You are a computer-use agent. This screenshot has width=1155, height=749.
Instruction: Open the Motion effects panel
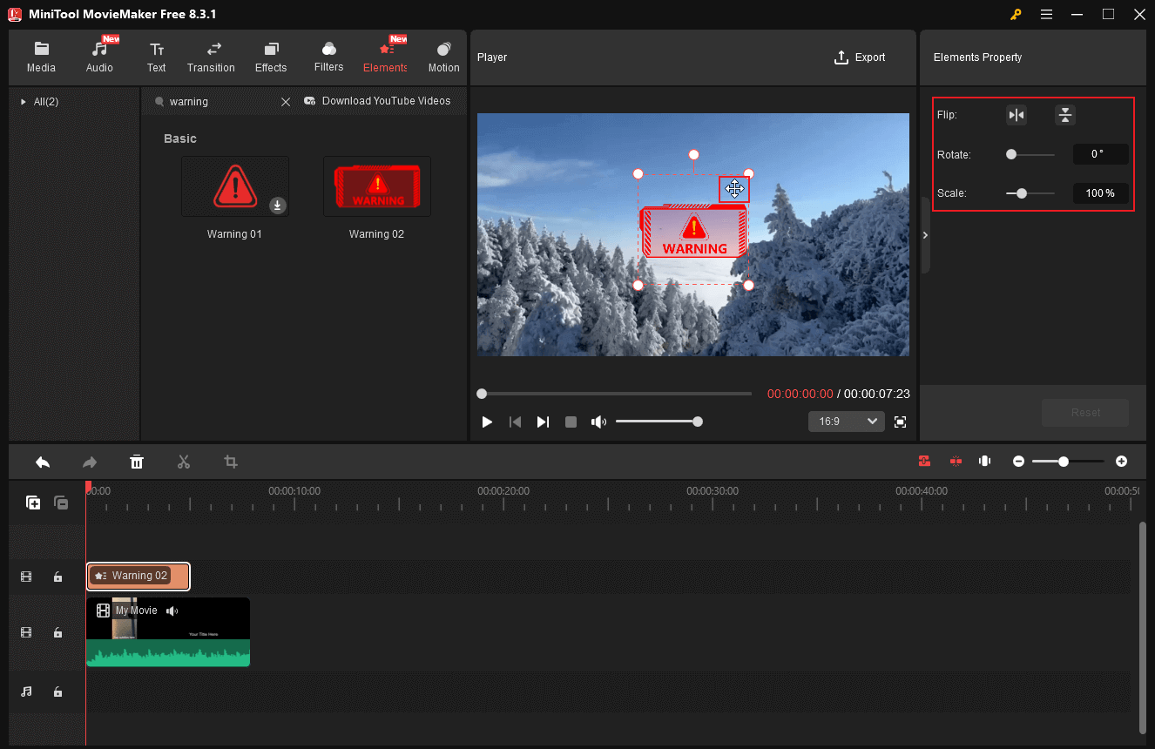pyautogui.click(x=443, y=55)
